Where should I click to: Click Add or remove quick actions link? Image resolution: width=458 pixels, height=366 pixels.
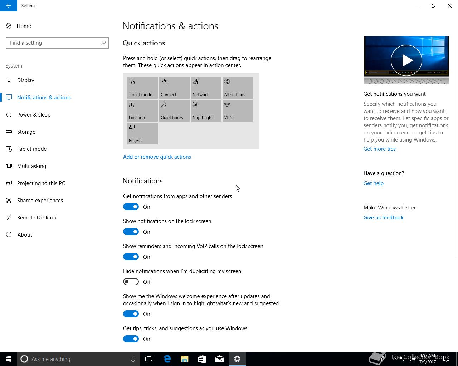(x=157, y=157)
